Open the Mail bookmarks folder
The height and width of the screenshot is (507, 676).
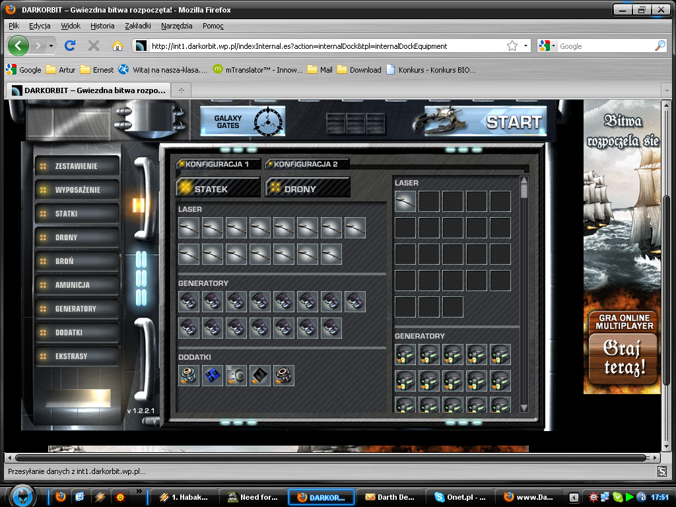pos(320,70)
